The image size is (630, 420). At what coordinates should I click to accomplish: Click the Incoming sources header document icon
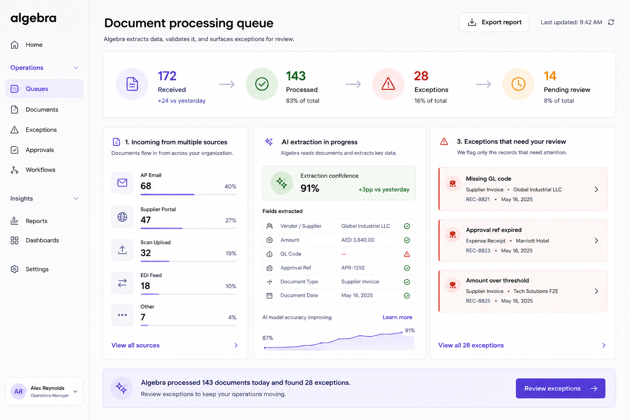116,142
